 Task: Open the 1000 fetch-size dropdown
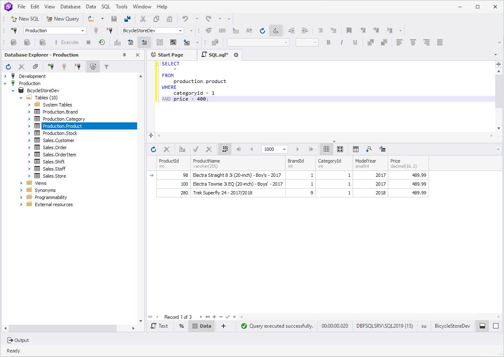283,149
